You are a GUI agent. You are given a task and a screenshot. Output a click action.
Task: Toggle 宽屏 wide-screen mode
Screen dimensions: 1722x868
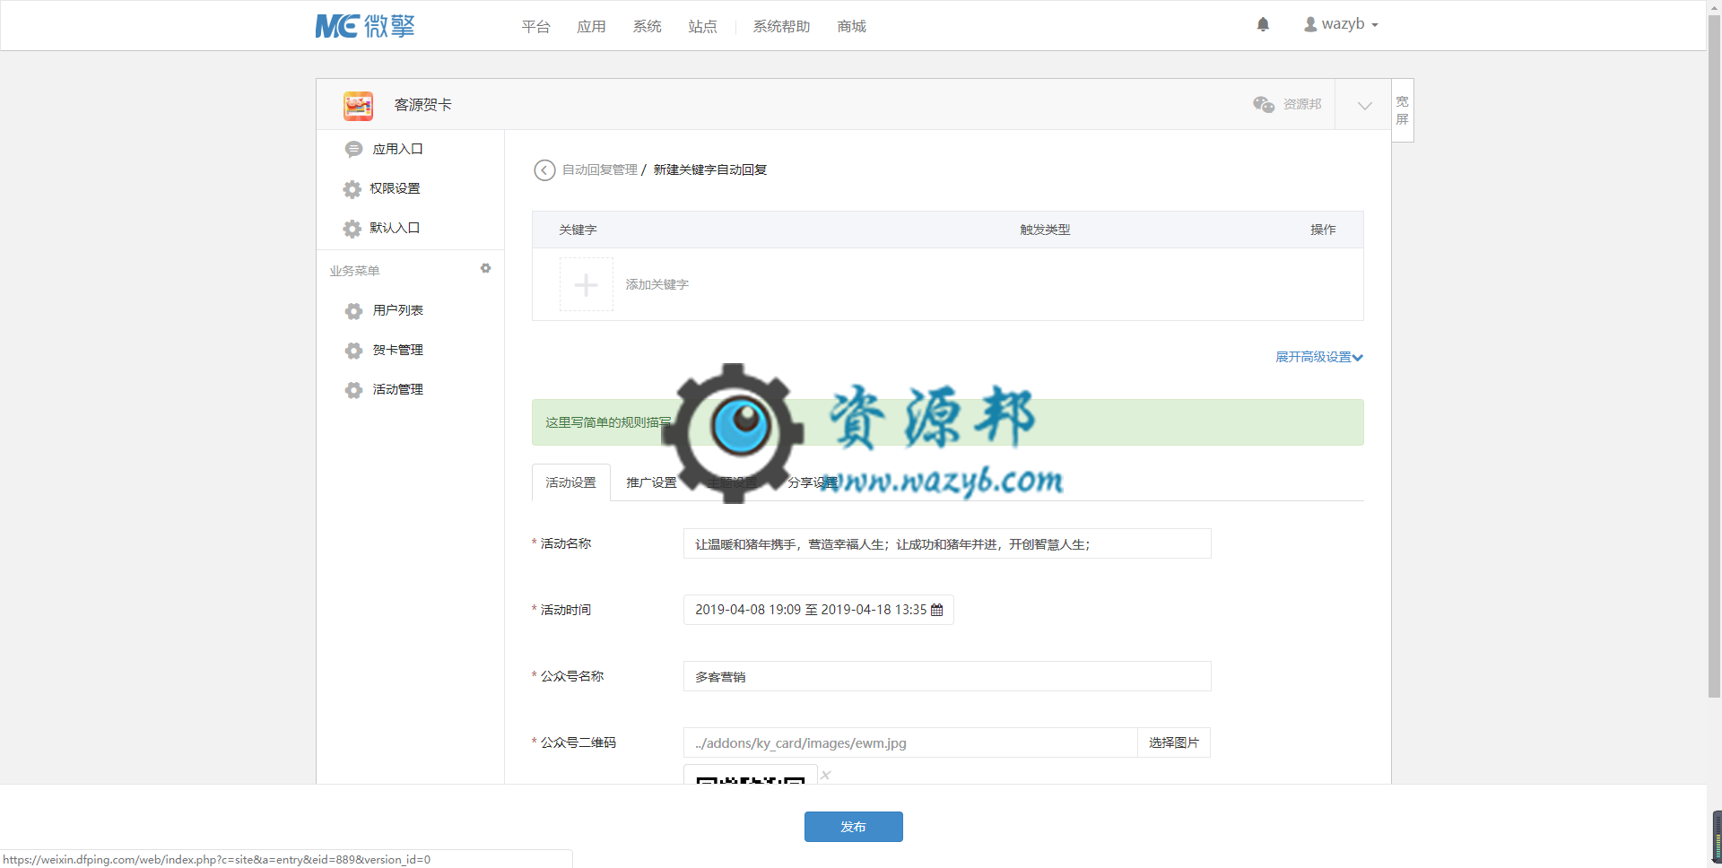pyautogui.click(x=1403, y=110)
